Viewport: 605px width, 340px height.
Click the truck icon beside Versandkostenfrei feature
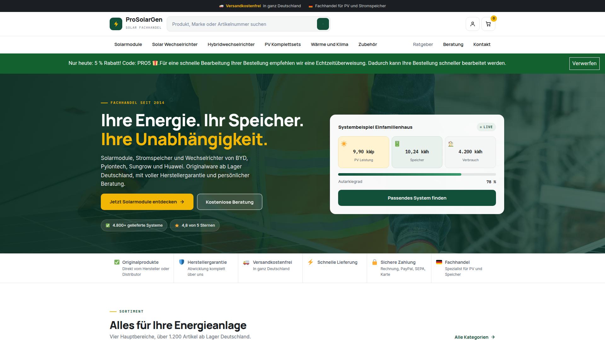click(x=246, y=262)
